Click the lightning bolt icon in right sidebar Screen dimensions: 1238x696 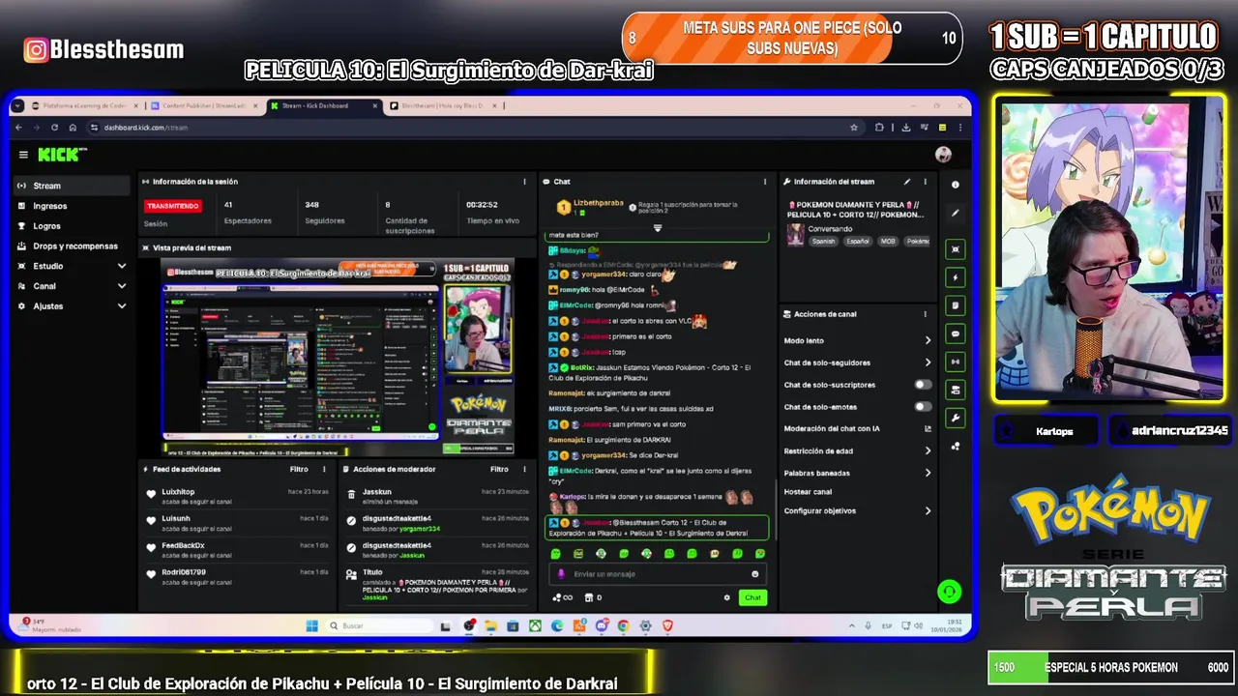pyautogui.click(x=956, y=277)
